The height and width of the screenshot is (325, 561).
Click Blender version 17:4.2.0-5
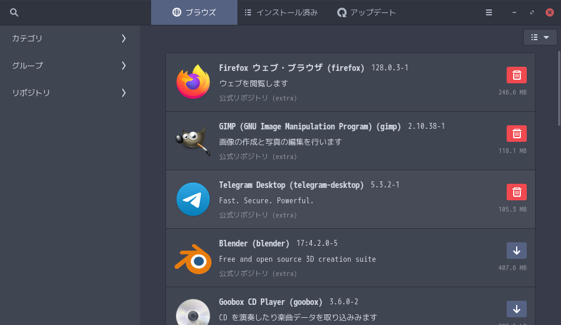tap(317, 243)
